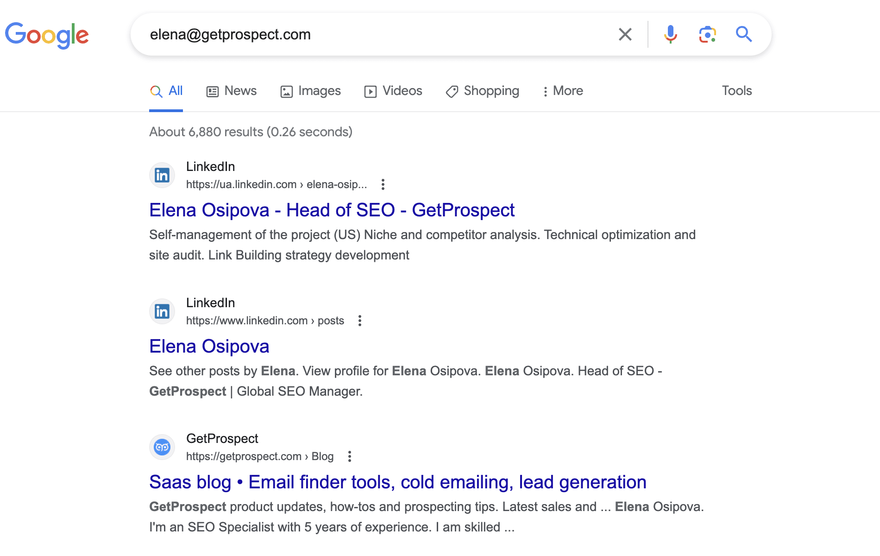This screenshot has width=880, height=556.
Task: Click the Google logo
Action: pos(46,34)
